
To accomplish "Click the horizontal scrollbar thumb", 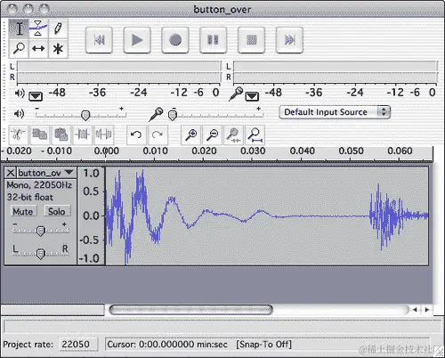I will [x=190, y=310].
